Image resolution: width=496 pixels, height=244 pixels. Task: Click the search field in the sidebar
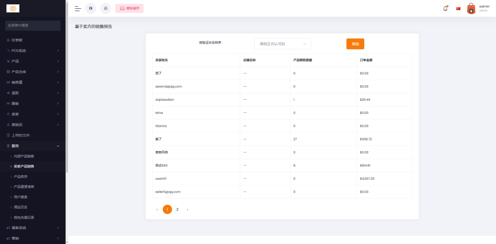[32, 25]
